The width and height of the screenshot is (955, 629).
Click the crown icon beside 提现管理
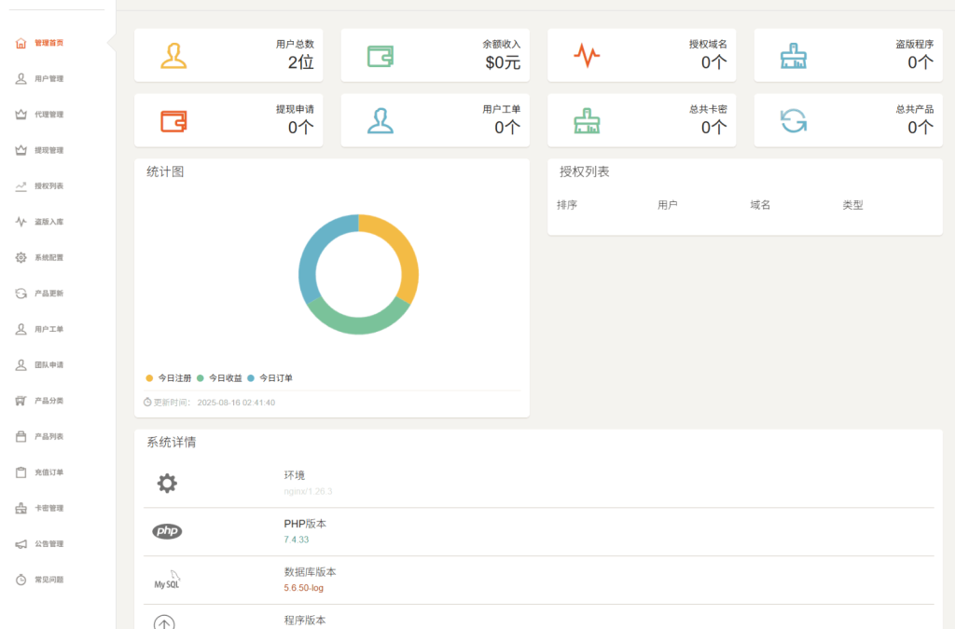[x=21, y=150]
